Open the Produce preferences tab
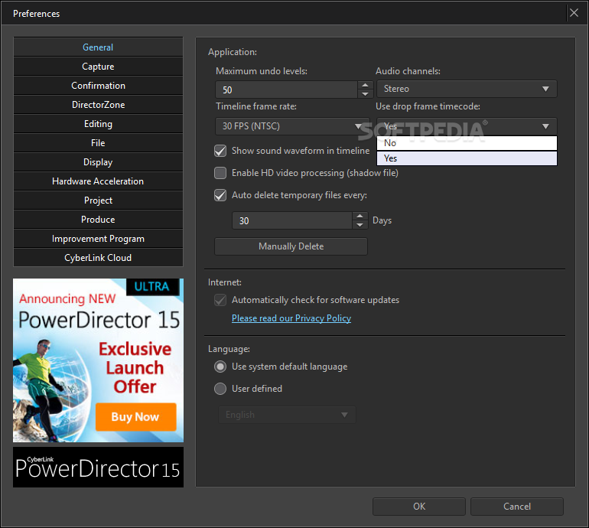Image resolution: width=589 pixels, height=528 pixels. pyautogui.click(x=98, y=220)
